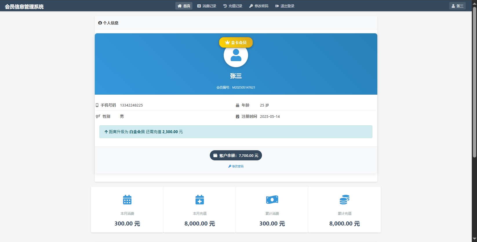
Task: Click the 累计充值 8,000.00 元 value
Action: click(345, 223)
